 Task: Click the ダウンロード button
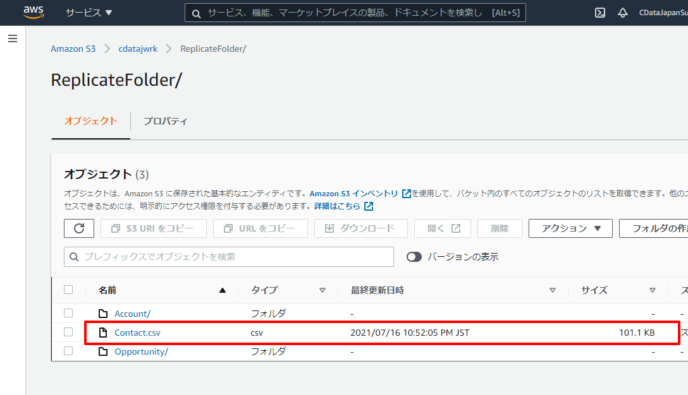pos(360,228)
